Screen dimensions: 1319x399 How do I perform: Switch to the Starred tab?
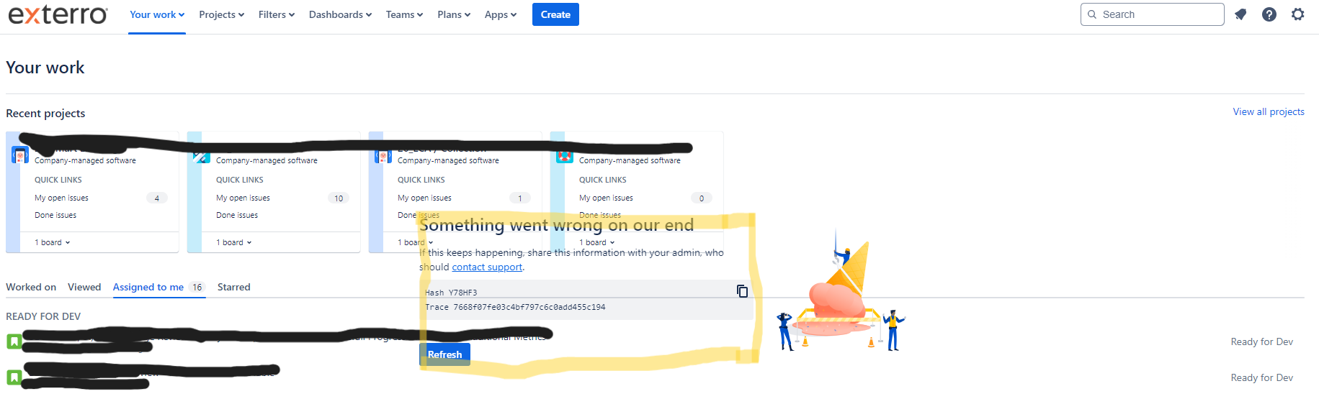pos(234,287)
